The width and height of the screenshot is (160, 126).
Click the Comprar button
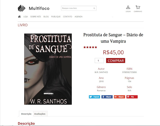pyautogui.click(x=115, y=61)
